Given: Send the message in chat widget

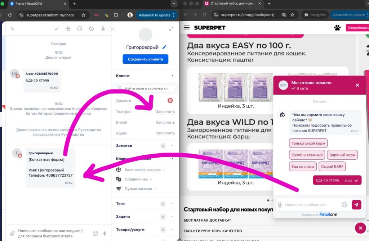Looking at the screenshot, I should coord(356,205).
